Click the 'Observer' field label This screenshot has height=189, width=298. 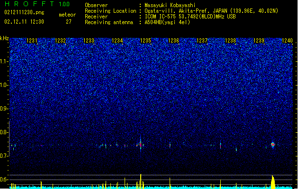96,5
